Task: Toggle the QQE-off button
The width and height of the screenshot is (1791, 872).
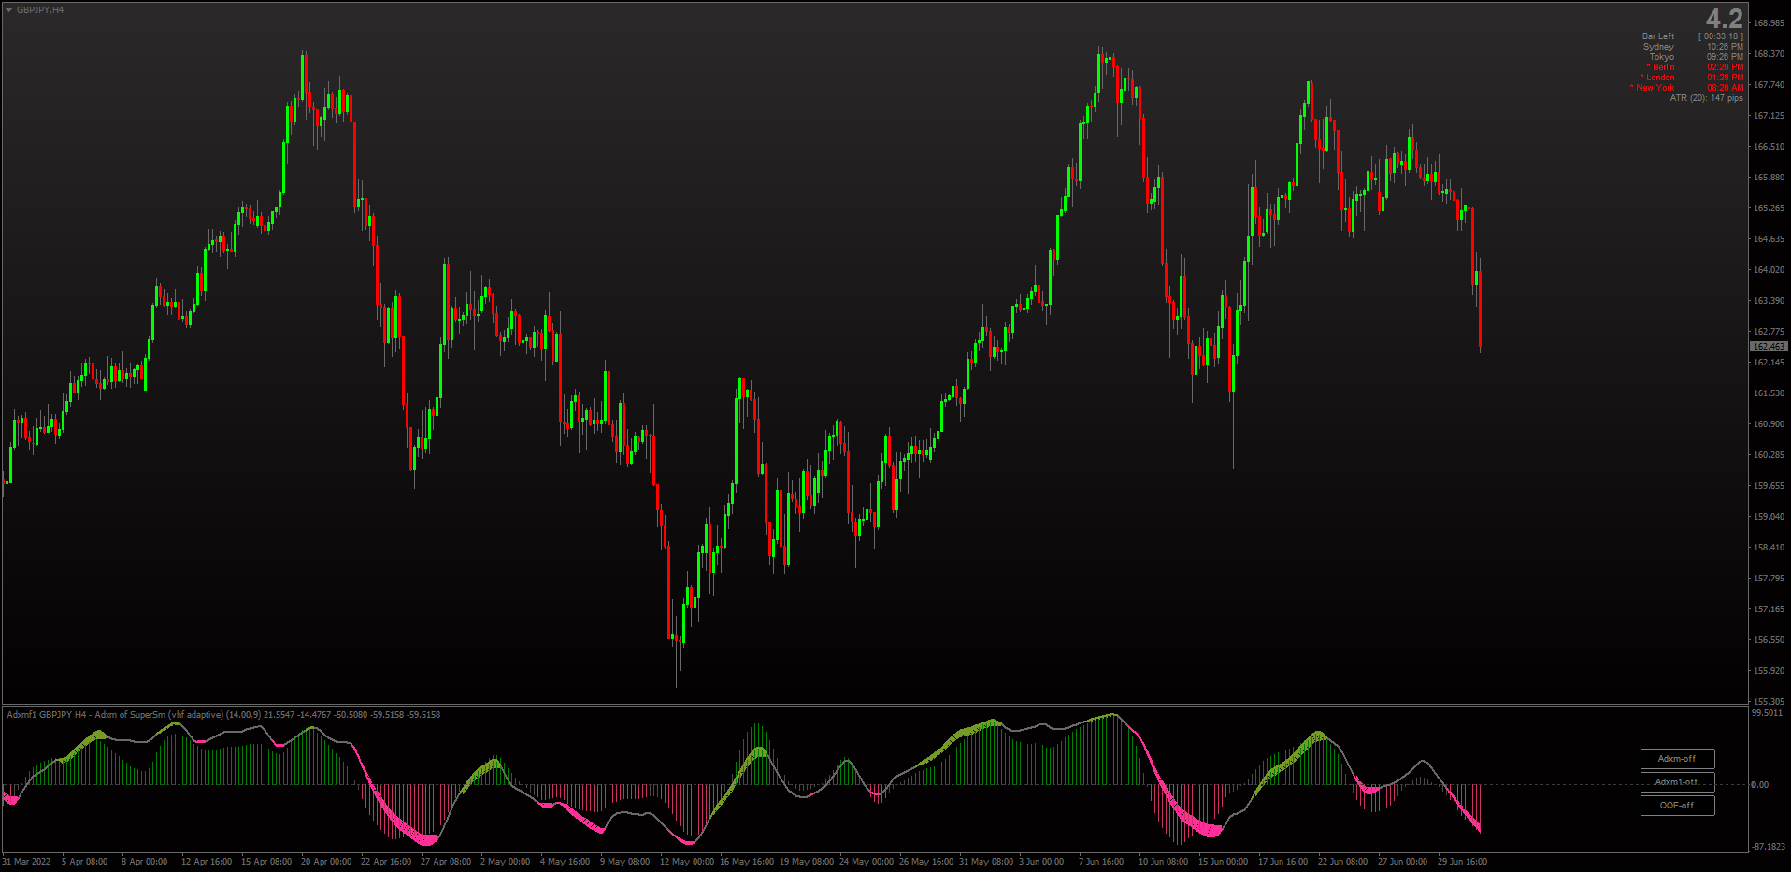Action: point(1677,806)
